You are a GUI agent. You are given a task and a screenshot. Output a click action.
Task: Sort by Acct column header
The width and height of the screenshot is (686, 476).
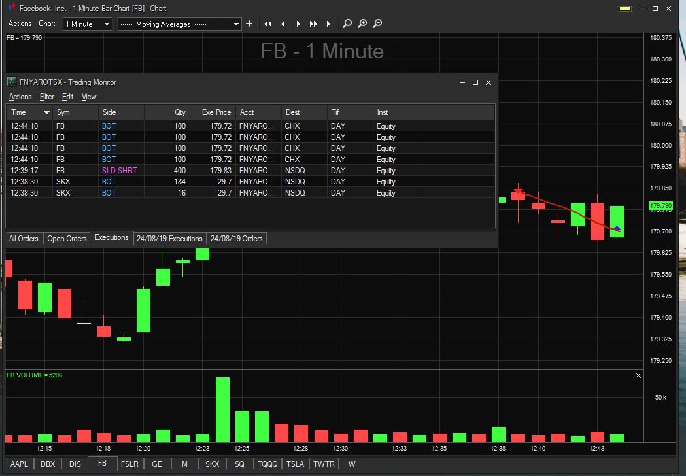click(x=258, y=112)
